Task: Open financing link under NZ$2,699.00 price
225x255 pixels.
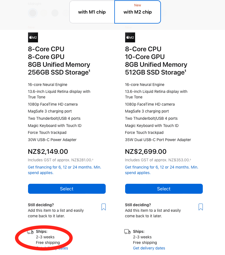Action: coord(161,170)
